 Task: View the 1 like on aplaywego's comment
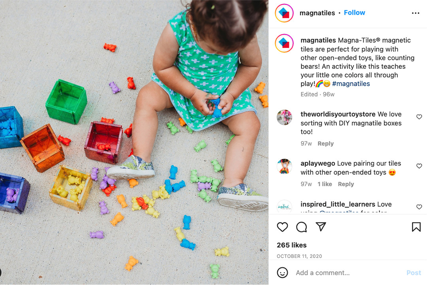pos(325,184)
